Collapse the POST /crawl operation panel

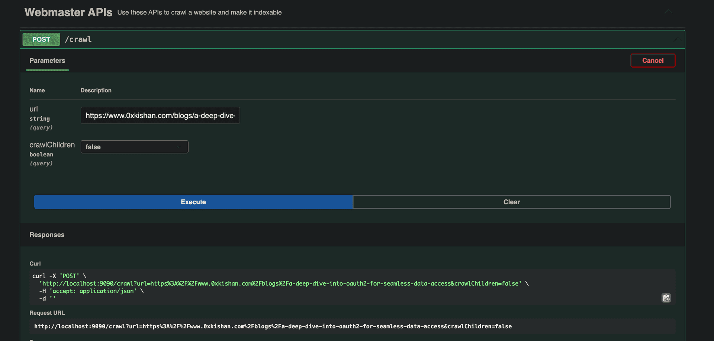(677, 39)
